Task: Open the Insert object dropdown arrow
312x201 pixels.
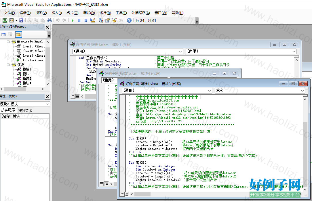Action: click(16, 20)
